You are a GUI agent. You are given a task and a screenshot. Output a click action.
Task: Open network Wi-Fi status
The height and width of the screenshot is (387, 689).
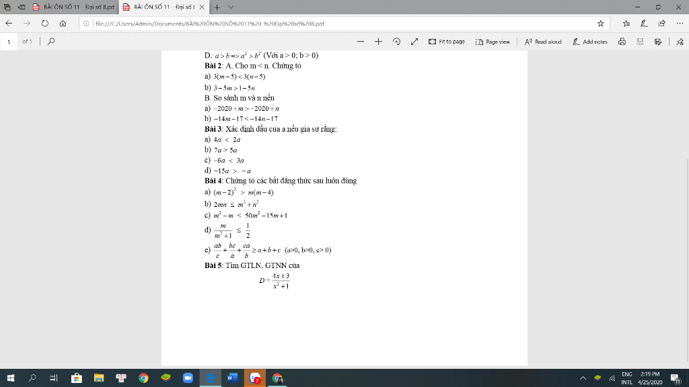(x=612, y=378)
